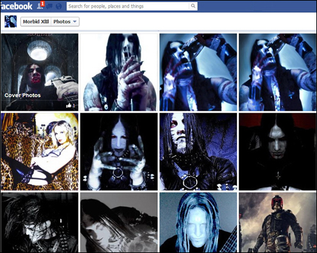Open the blonde woman on leopard print photo

40,152
